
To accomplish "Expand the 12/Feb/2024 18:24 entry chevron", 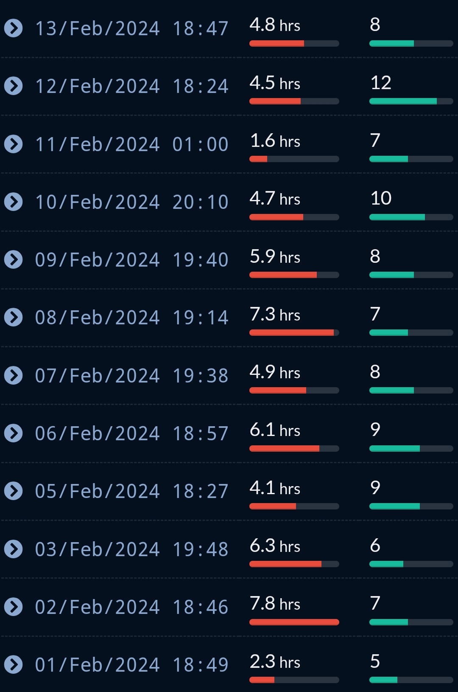I will (x=14, y=86).
